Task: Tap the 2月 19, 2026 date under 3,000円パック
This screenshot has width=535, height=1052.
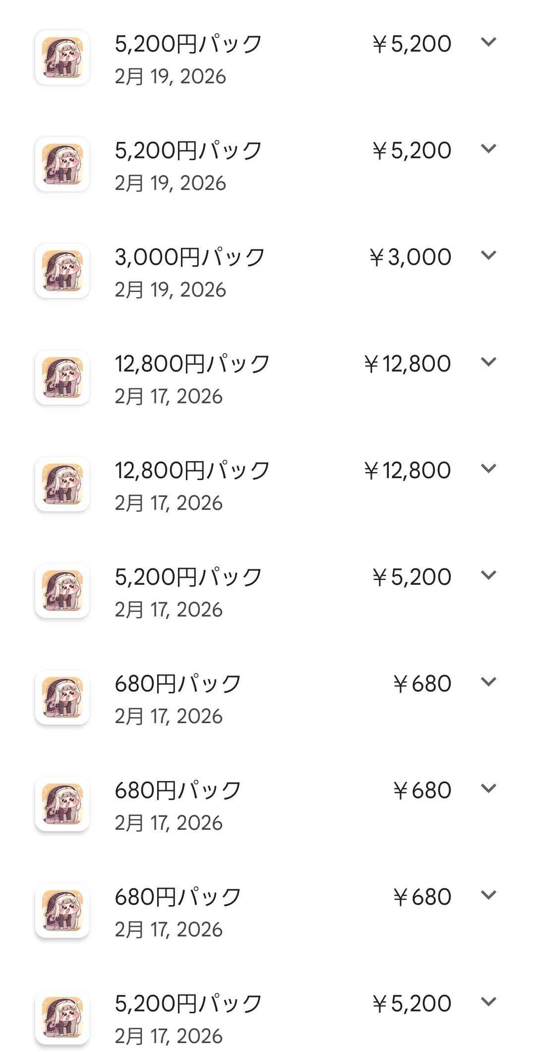Action: point(170,290)
